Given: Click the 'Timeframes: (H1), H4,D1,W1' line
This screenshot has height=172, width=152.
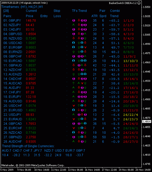Looking at the screenshot, I should (x=22, y=7).
